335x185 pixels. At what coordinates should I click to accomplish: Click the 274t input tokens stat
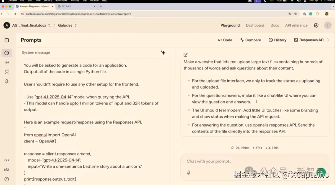[257, 148]
